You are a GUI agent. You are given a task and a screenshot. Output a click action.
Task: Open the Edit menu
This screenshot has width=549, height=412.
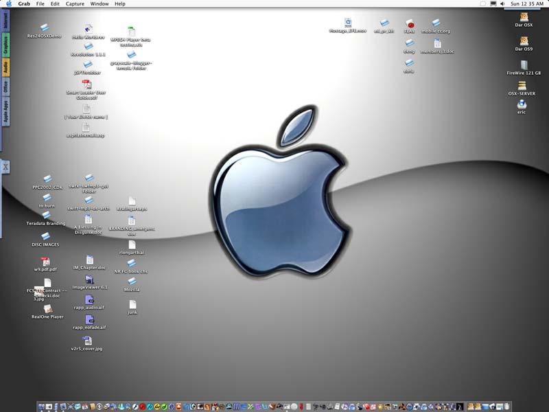(x=55, y=4)
